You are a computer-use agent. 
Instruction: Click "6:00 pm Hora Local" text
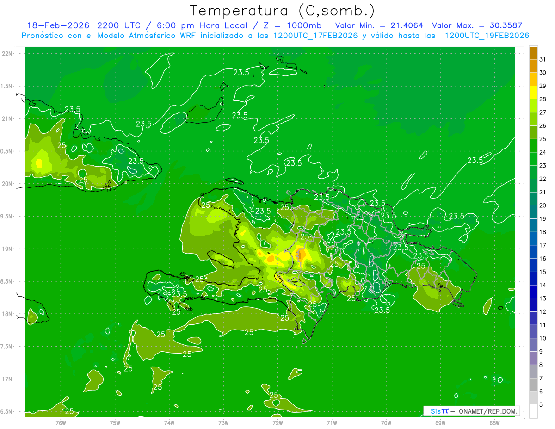point(202,25)
